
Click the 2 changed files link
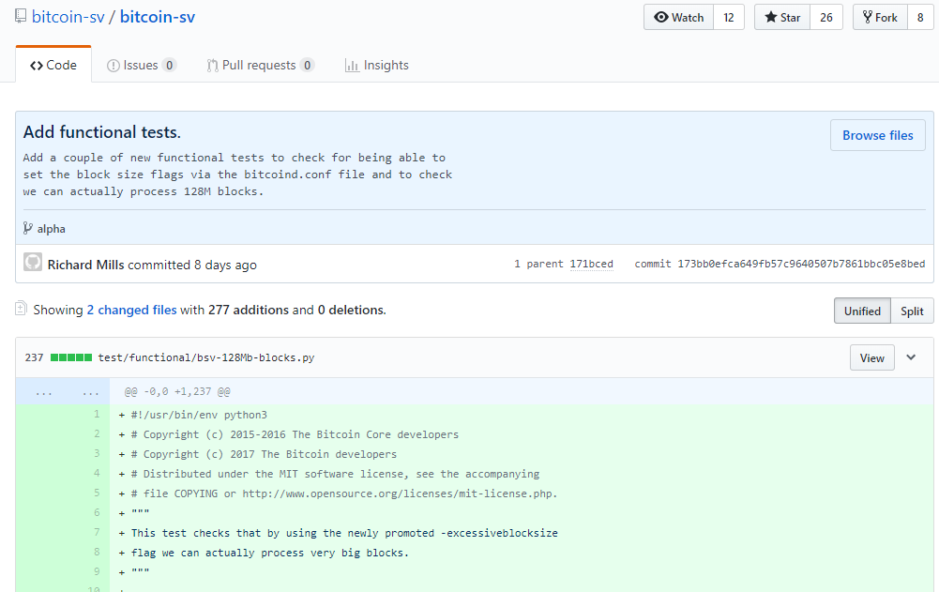(131, 310)
